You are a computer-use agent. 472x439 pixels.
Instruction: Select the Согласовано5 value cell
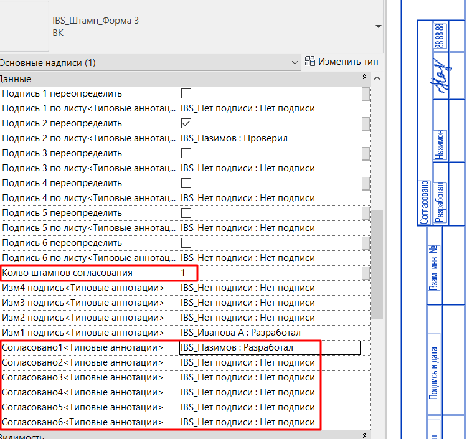(x=270, y=407)
